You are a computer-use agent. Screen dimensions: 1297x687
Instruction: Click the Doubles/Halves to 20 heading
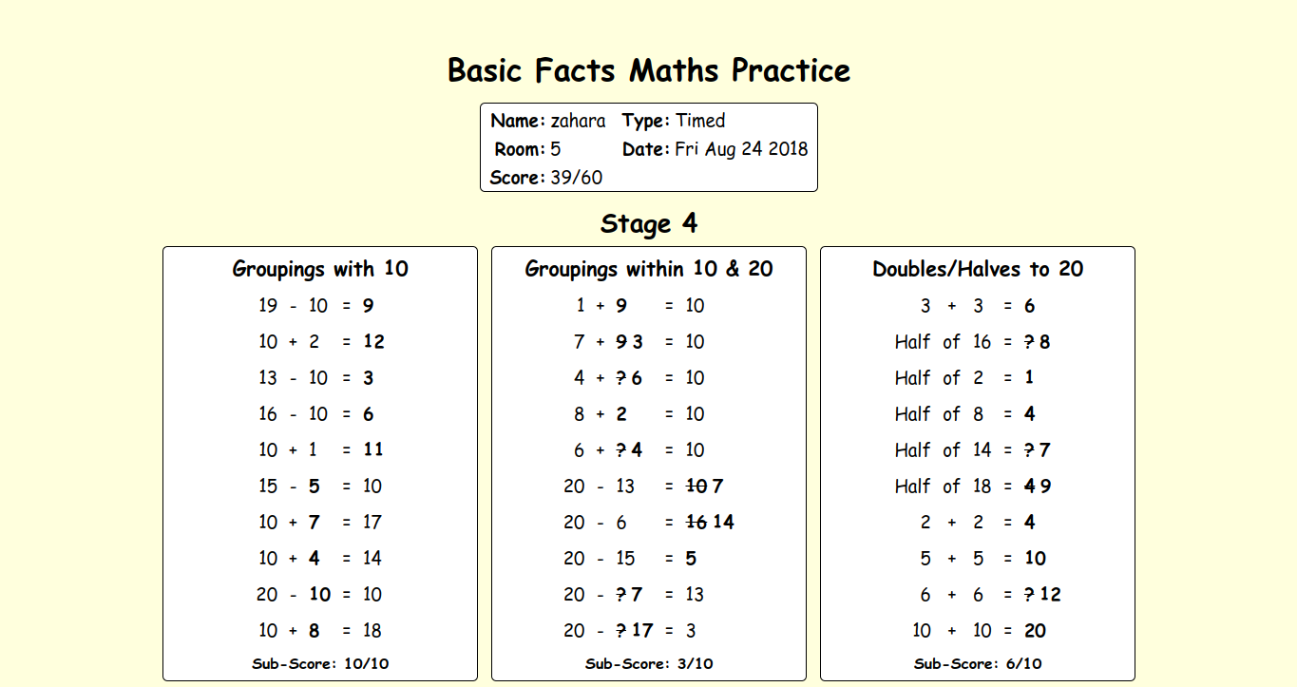pyautogui.click(x=978, y=269)
